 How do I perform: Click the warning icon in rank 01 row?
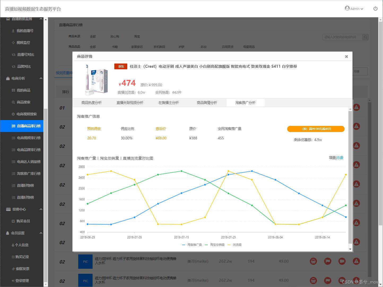tap(356, 107)
